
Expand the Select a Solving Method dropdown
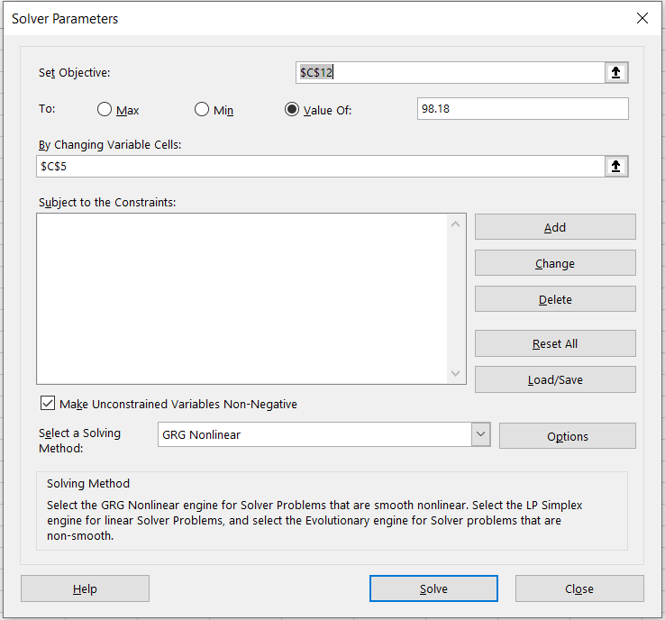coord(480,435)
